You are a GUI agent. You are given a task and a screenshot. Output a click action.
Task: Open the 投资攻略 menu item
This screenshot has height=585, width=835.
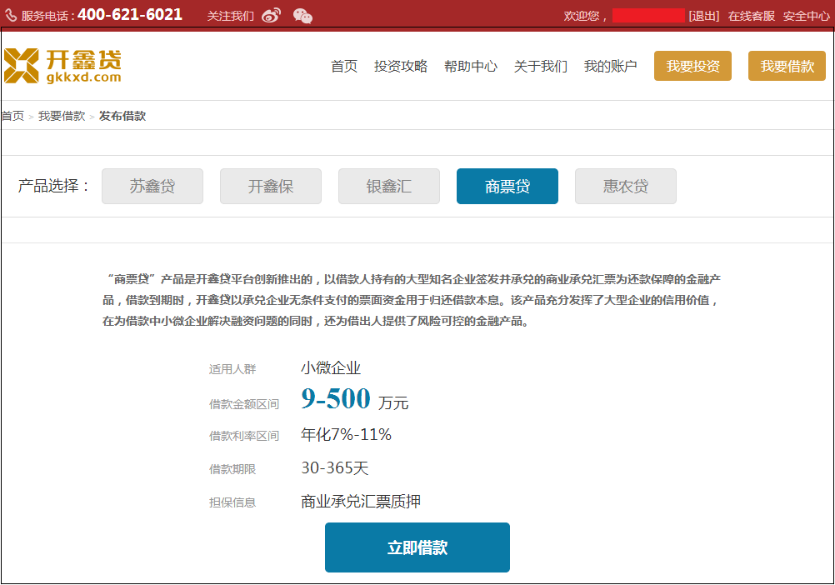(401, 67)
